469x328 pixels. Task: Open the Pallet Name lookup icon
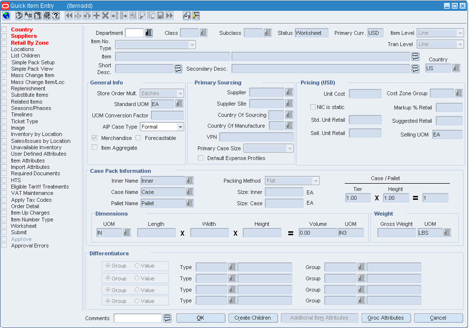[x=190, y=203]
